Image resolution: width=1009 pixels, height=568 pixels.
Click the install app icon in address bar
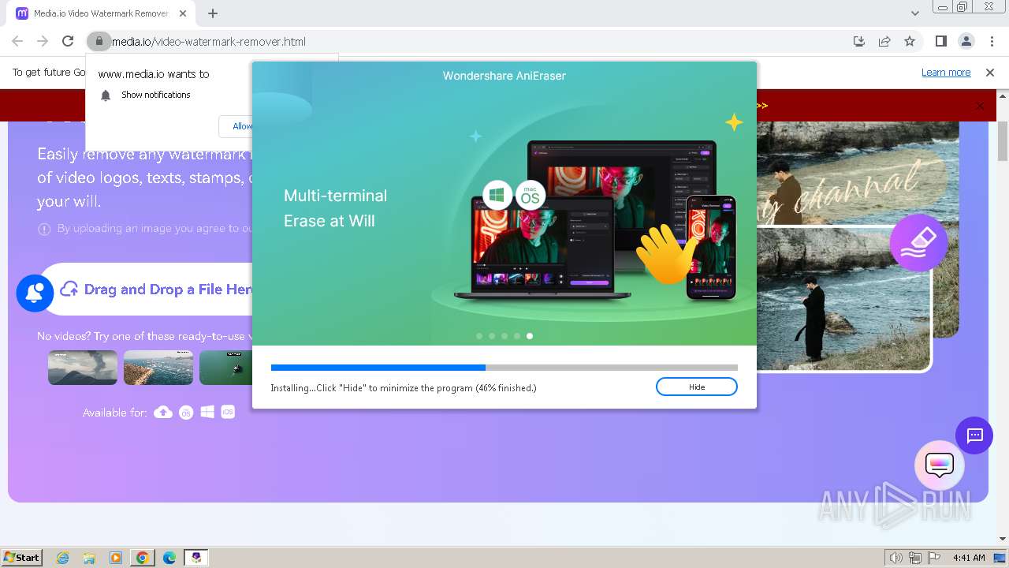click(x=859, y=41)
